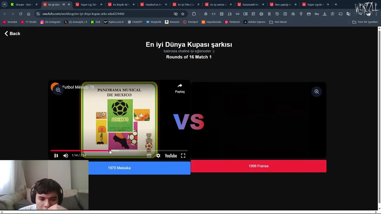This screenshot has width=381, height=214.
Task: Open the Instagram bookmark
Action: pos(50,22)
